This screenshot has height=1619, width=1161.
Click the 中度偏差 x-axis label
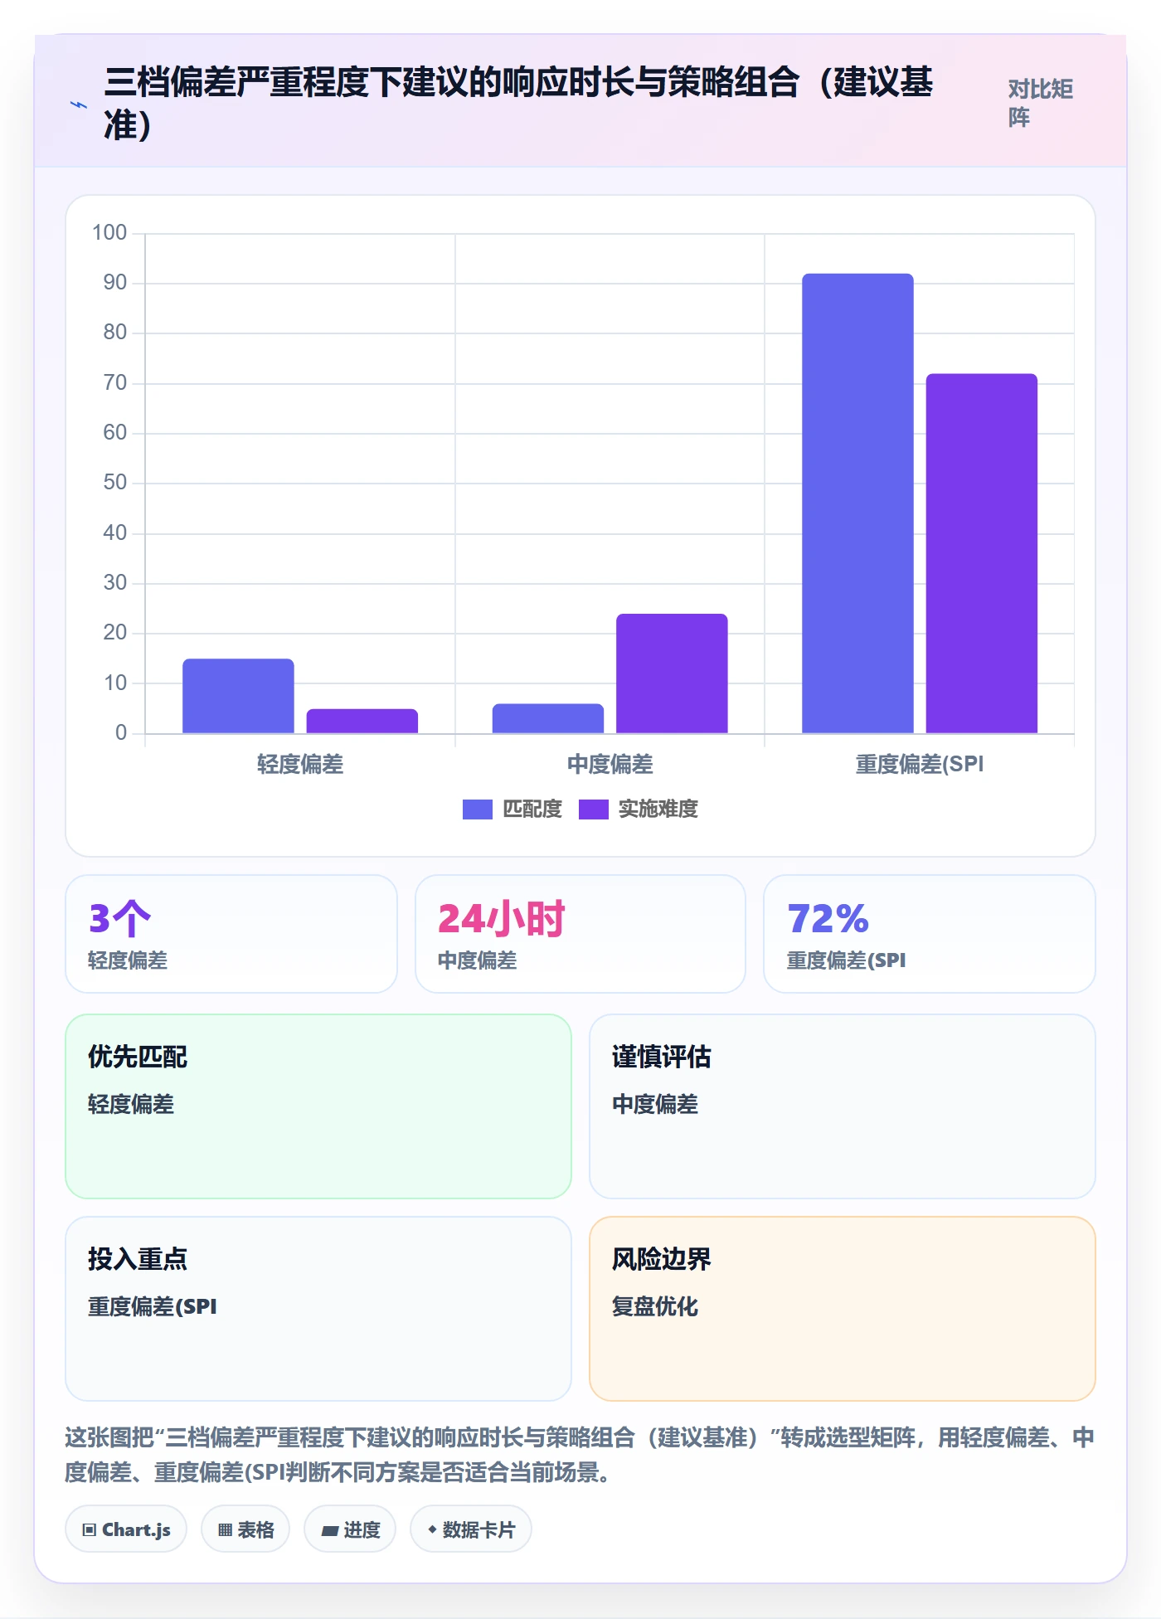(x=610, y=764)
